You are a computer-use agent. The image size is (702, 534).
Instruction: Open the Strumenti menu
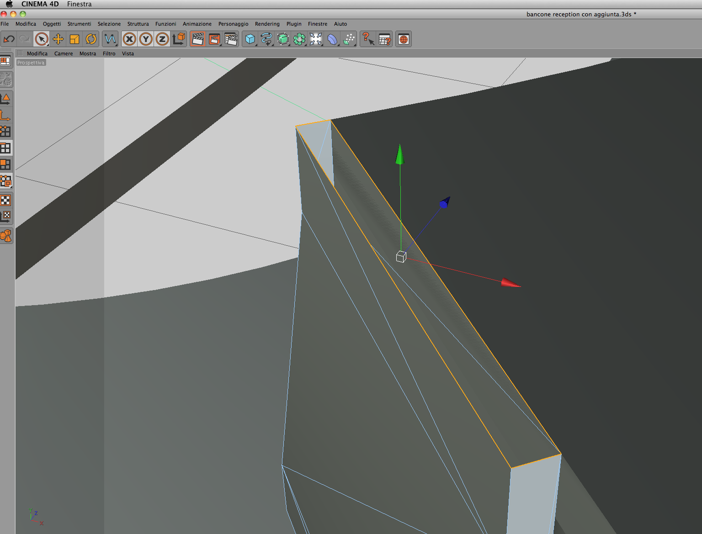[x=79, y=24]
